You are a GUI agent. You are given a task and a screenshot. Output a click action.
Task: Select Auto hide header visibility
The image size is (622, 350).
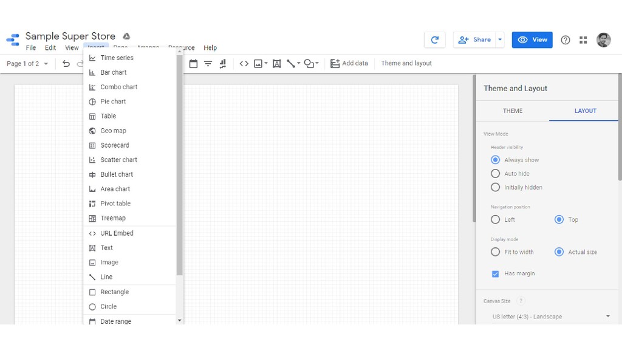495,173
